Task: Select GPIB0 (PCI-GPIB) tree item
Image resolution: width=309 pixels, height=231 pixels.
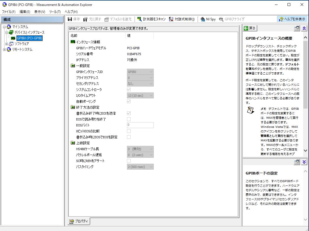Action: pyautogui.click(x=29, y=38)
